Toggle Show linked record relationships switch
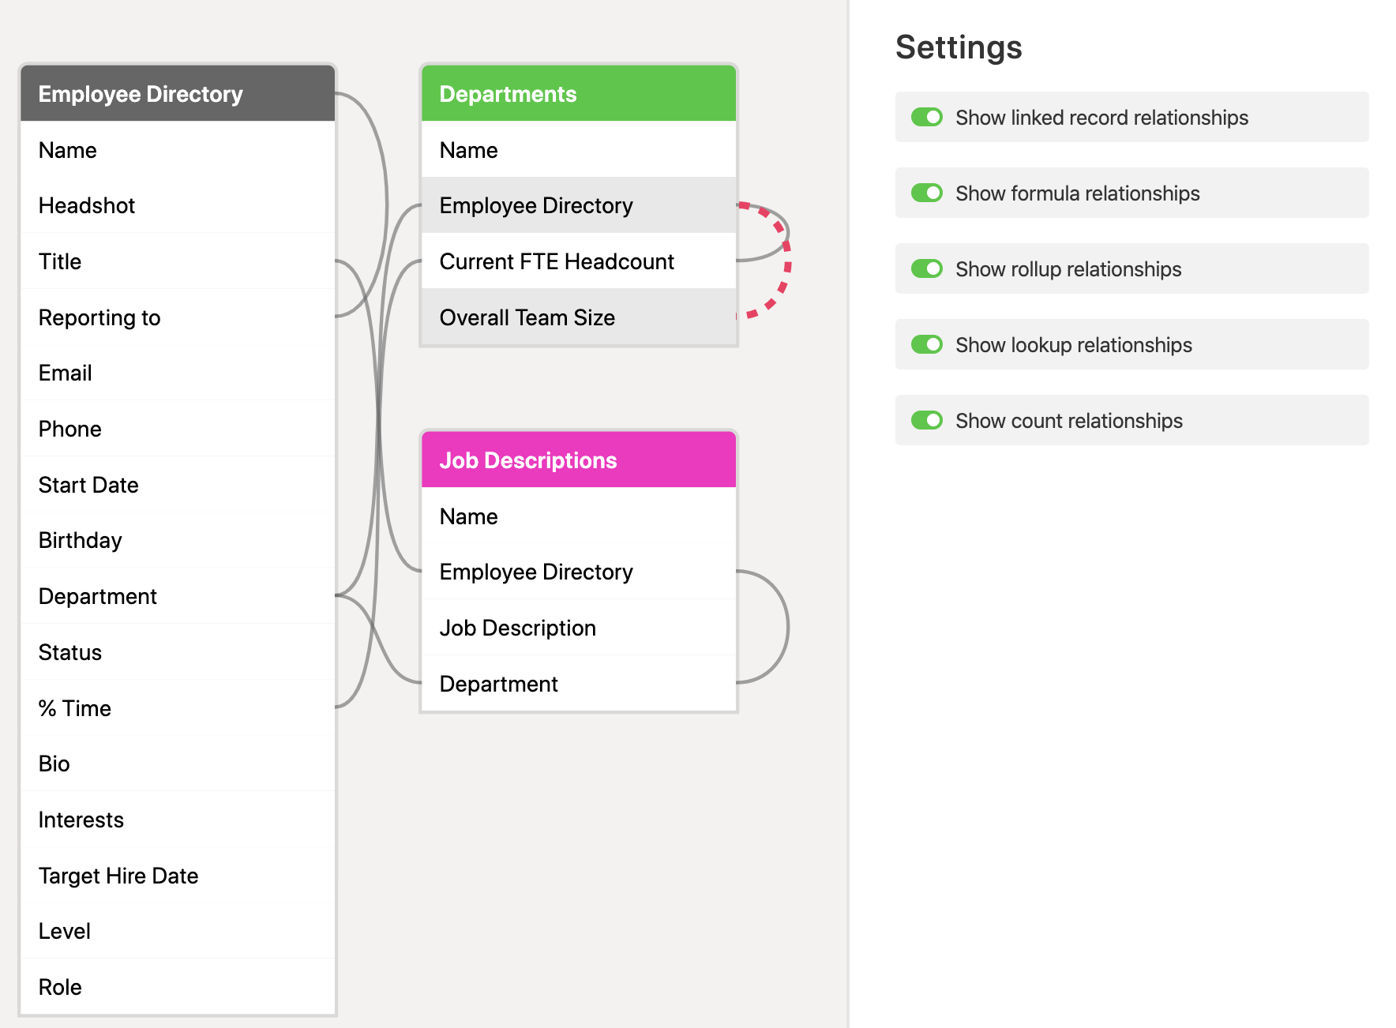The height and width of the screenshot is (1028, 1396). click(x=927, y=118)
